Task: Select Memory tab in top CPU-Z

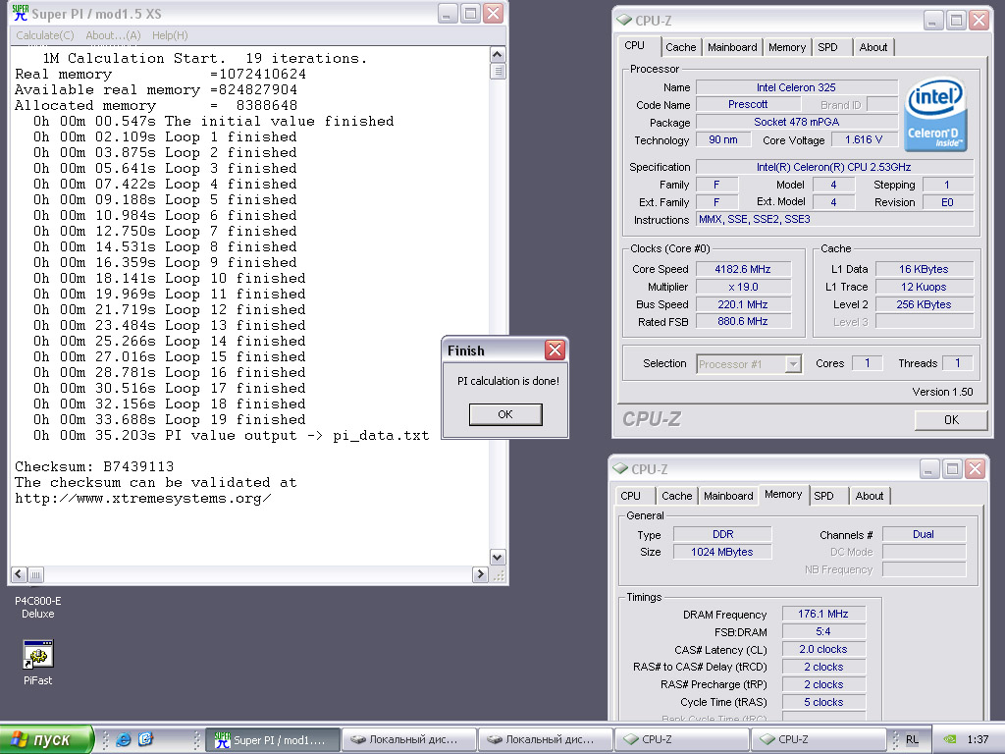Action: click(787, 47)
